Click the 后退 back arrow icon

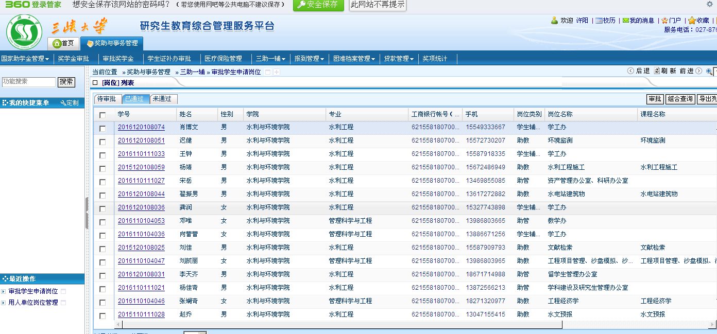[630, 71]
